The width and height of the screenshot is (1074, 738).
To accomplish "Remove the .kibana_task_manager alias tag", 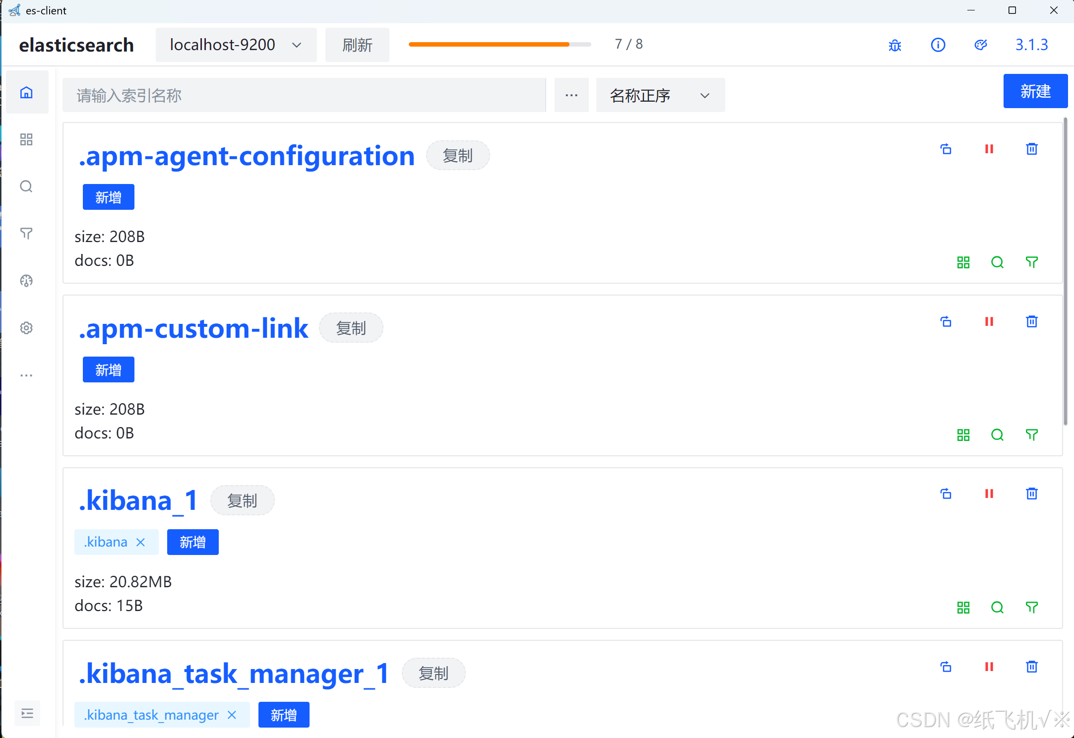I will point(232,715).
